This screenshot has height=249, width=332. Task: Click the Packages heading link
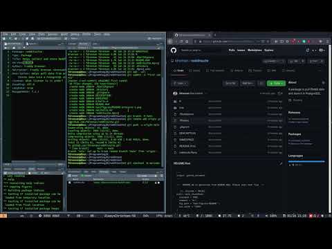(x=295, y=134)
